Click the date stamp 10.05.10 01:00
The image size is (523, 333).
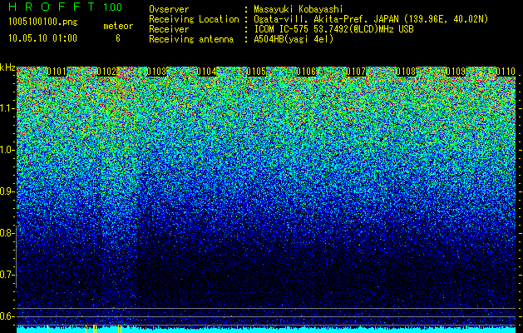(42, 38)
